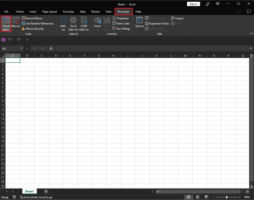Open control Properties
Screen dimensions: 254x200
(121, 18)
